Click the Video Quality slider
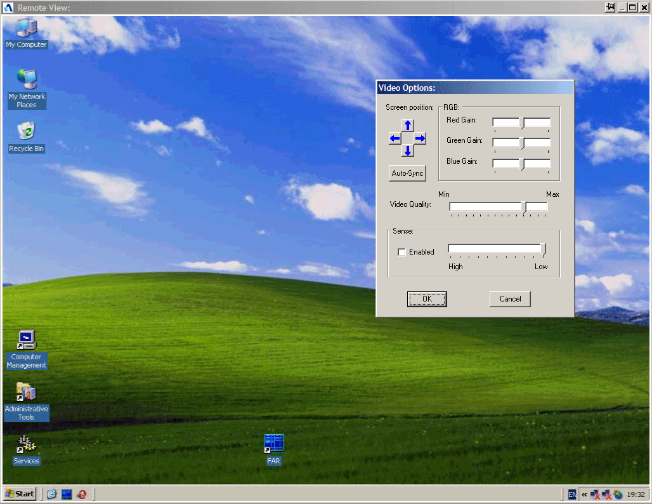The width and height of the screenshot is (652, 504). pos(498,208)
